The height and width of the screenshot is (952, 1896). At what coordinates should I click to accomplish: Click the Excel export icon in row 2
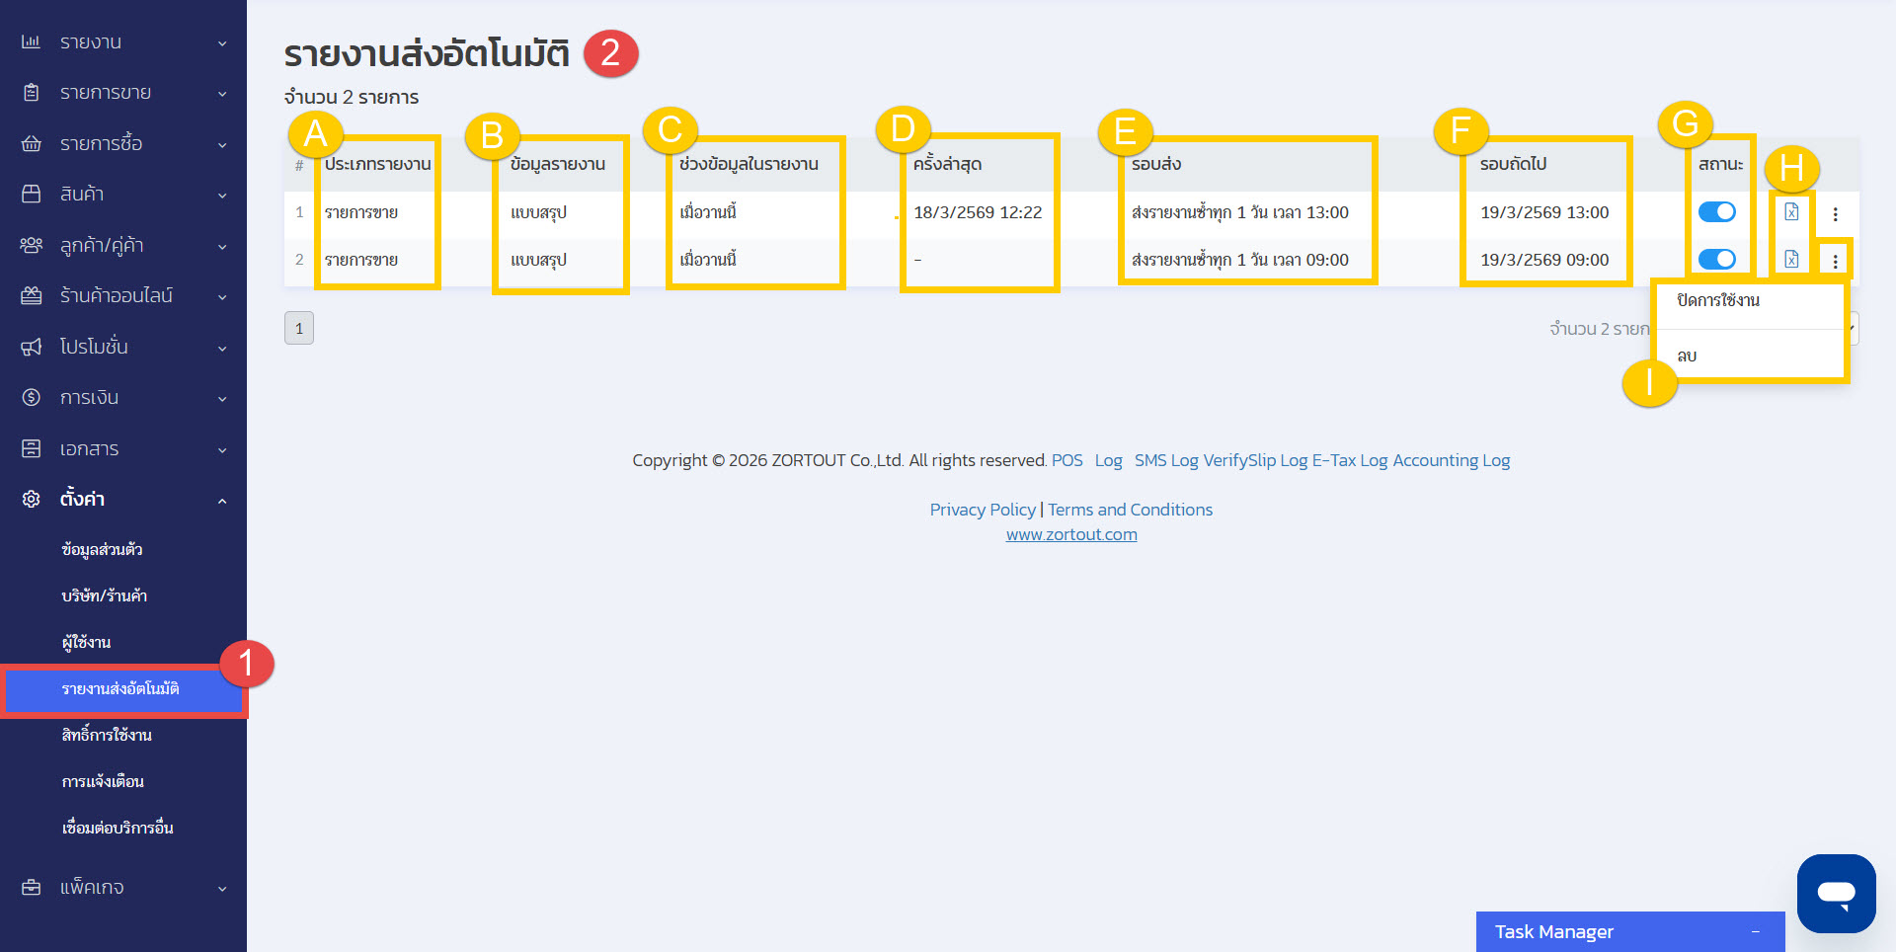coord(1790,260)
